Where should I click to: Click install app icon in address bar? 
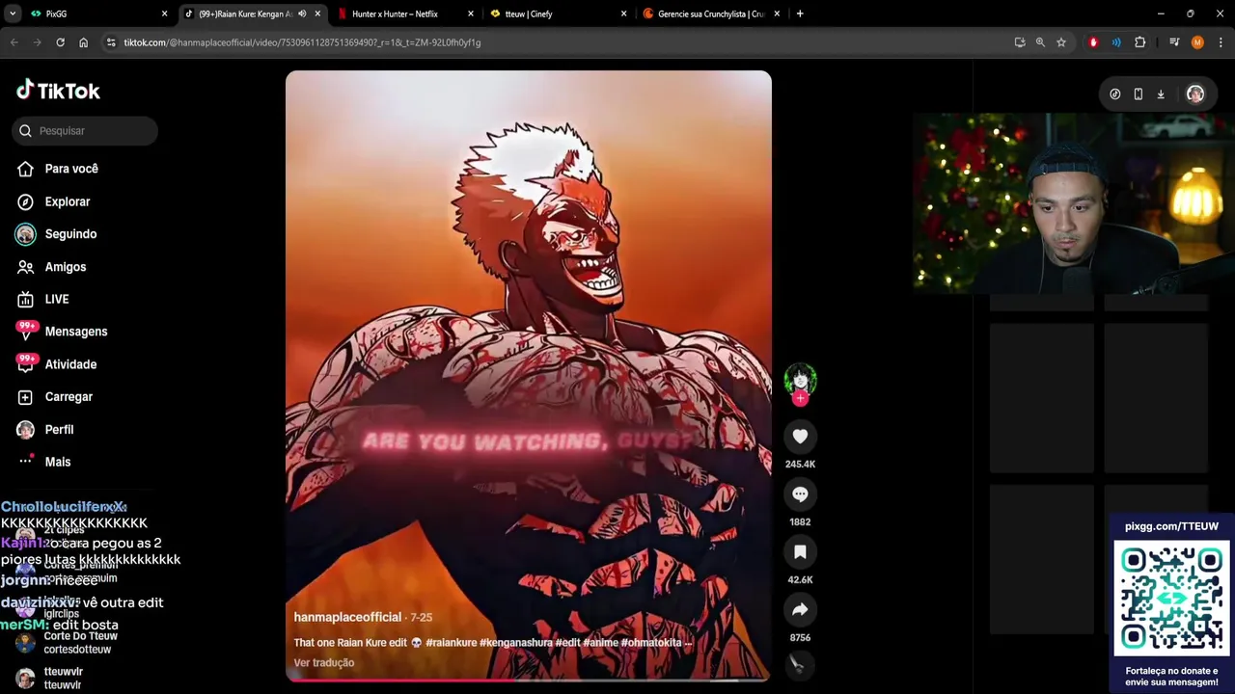pos(1020,42)
